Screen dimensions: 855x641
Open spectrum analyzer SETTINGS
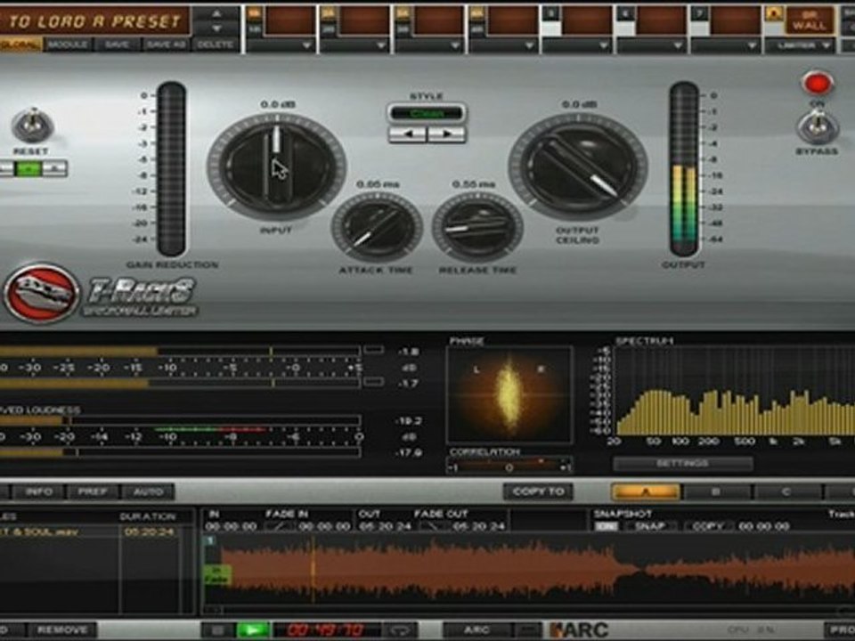click(x=683, y=464)
